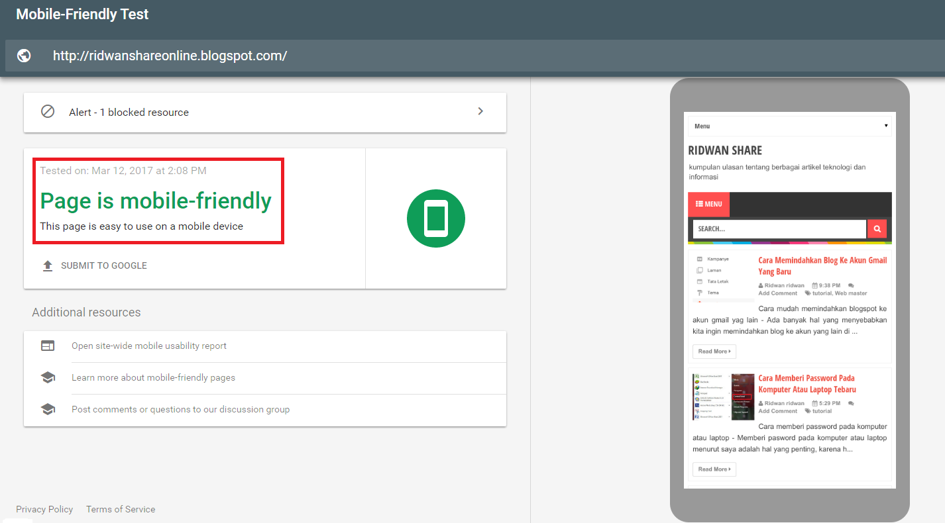Expand the blocked resource alert chevron
Viewport: 945px width, 523px height.
coord(481,111)
